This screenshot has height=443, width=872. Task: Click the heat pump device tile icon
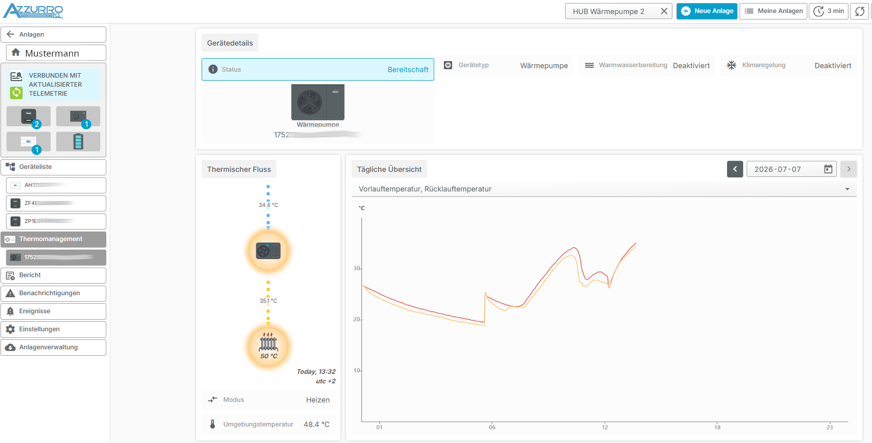click(78, 116)
